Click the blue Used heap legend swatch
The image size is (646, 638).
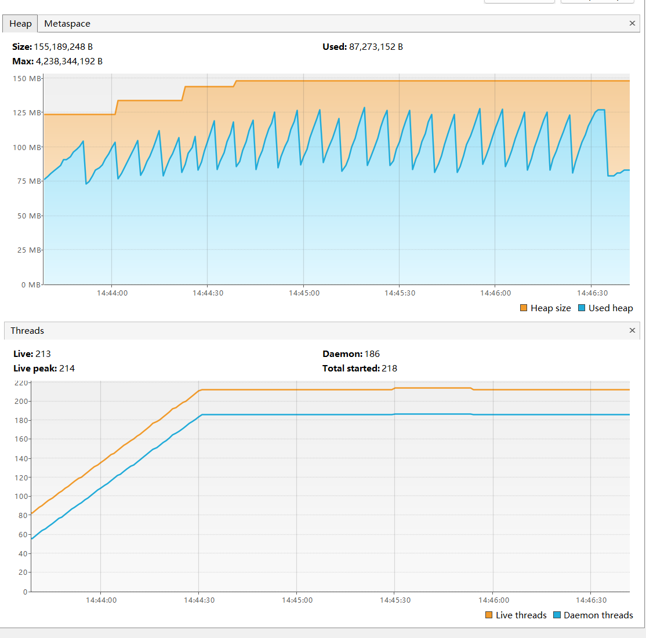[582, 308]
